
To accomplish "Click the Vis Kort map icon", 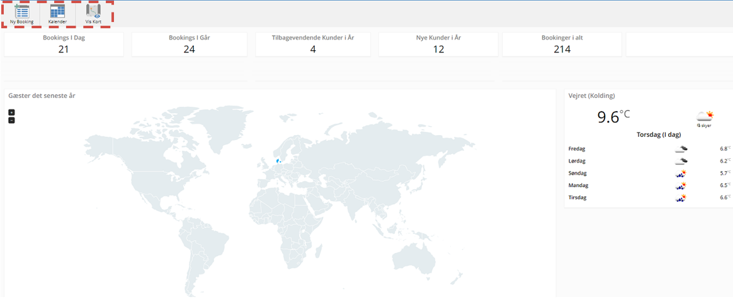I will [x=93, y=14].
